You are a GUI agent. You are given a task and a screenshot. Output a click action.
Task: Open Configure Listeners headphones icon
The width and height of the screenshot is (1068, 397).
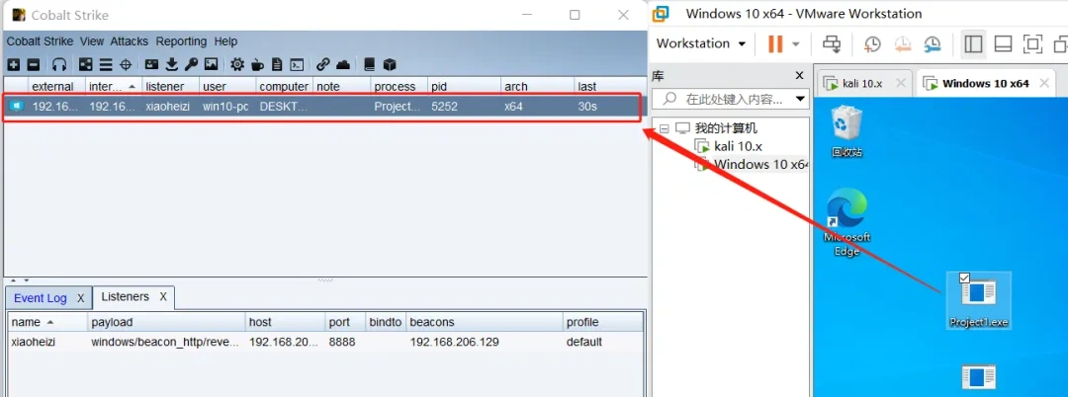[60, 64]
